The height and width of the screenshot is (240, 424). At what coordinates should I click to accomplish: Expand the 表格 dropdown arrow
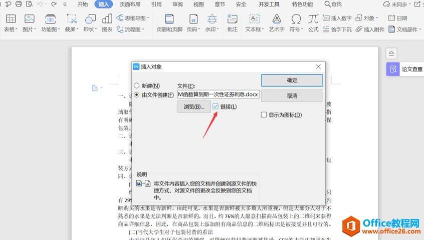(17, 29)
